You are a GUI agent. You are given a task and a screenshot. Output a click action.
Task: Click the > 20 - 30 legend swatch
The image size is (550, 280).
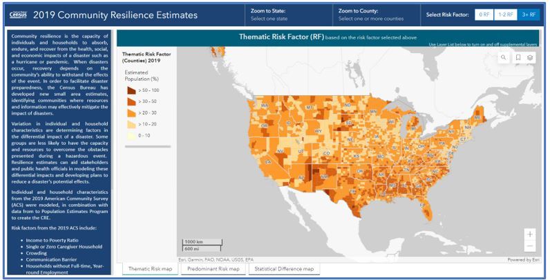[x=131, y=112]
